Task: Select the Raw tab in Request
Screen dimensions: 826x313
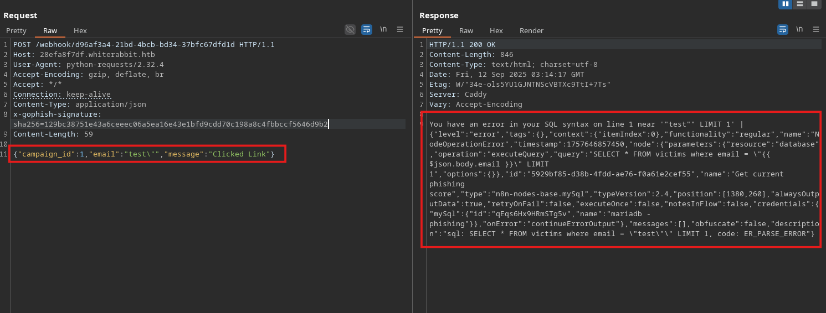Action: click(50, 30)
